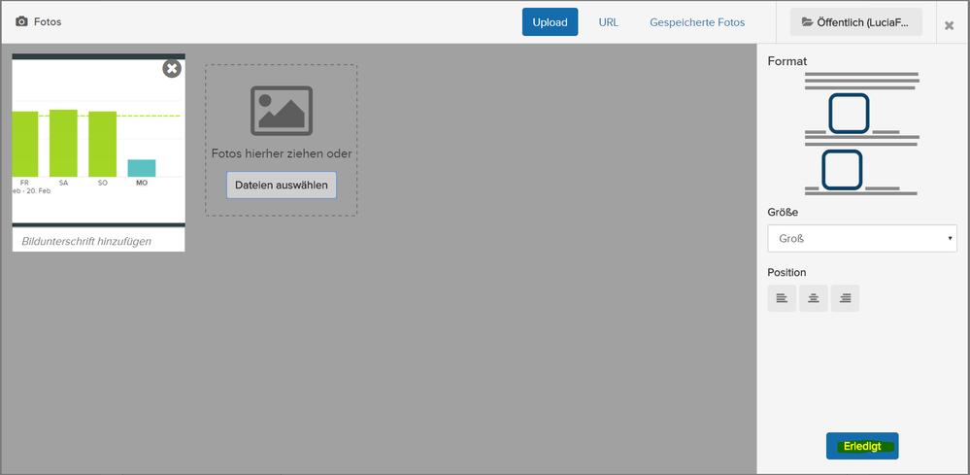Remove the uploaded chart photo
This screenshot has height=475, width=970.
[x=172, y=68]
